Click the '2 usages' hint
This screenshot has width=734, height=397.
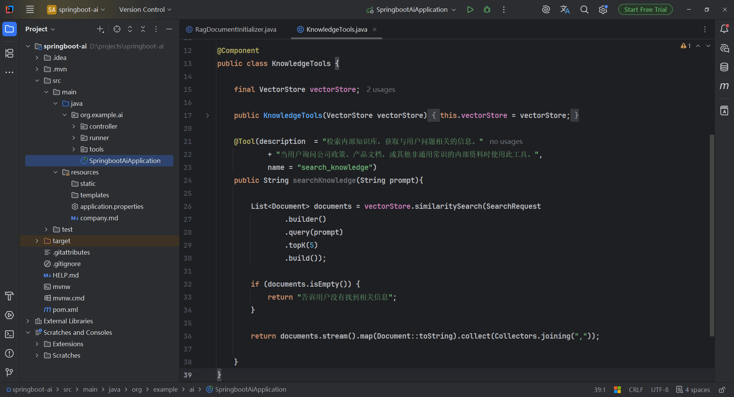[x=381, y=90]
